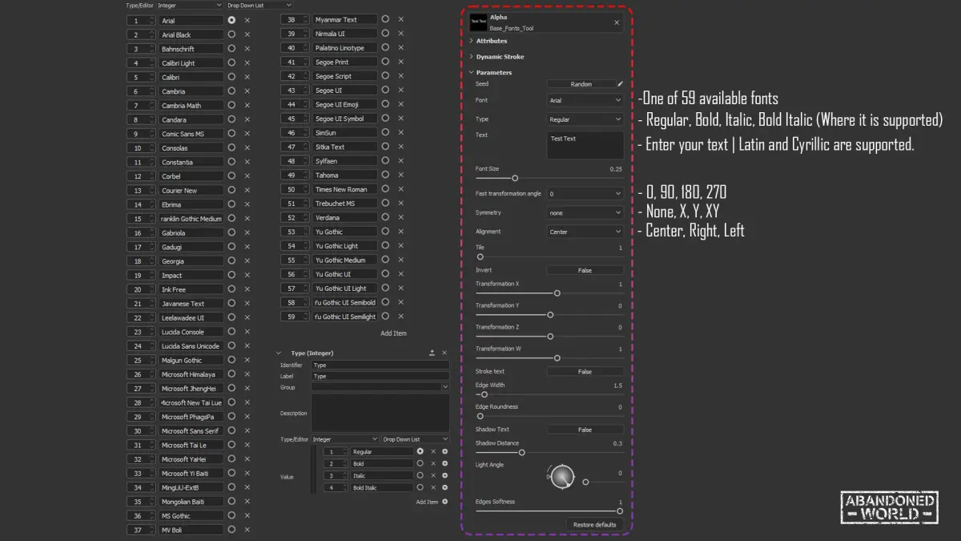961x541 pixels.
Task: Expand the Dynamic Stroke section
Action: tap(471, 57)
